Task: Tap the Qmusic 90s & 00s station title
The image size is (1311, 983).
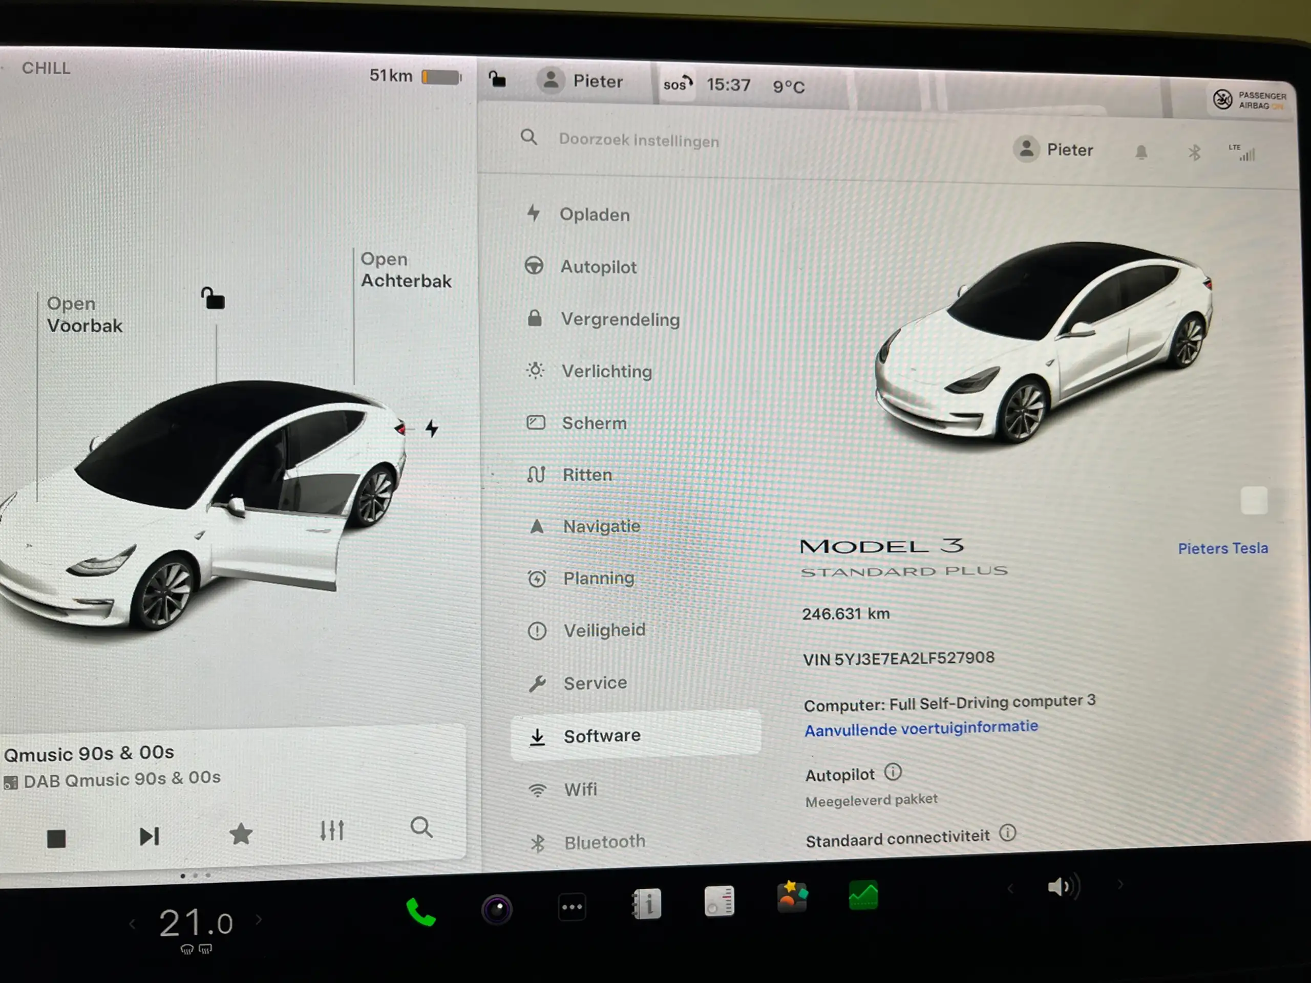Action: [x=89, y=753]
